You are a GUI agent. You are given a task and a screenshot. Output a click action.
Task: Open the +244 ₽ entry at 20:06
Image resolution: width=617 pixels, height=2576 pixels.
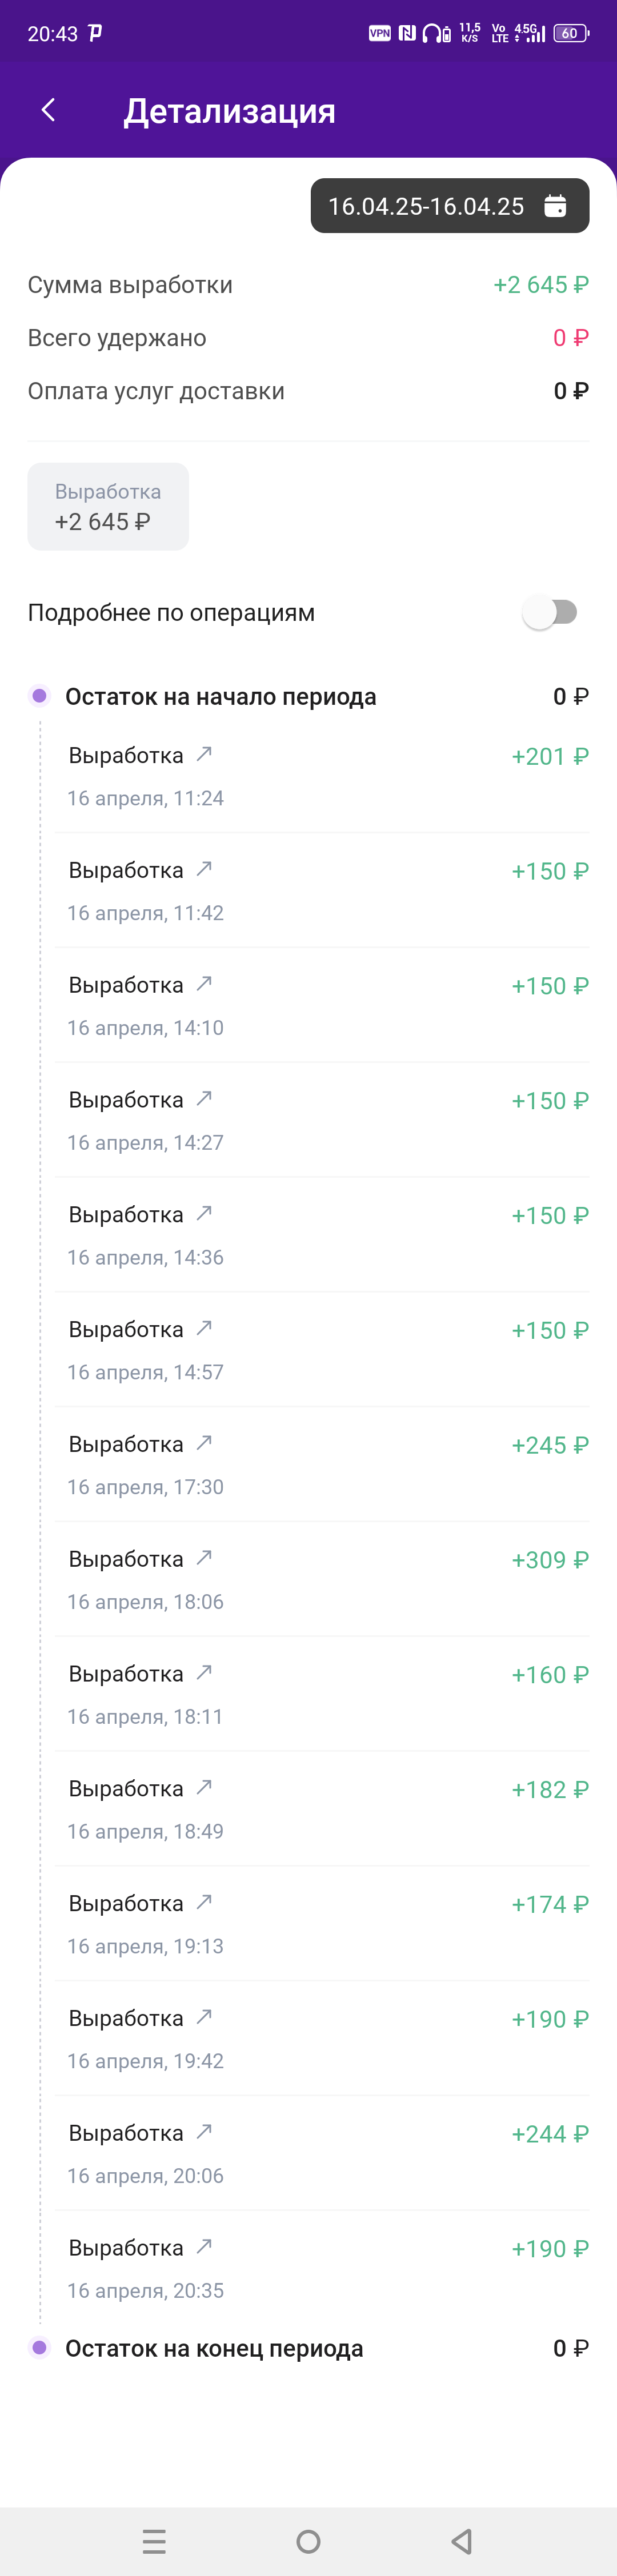(322, 2153)
